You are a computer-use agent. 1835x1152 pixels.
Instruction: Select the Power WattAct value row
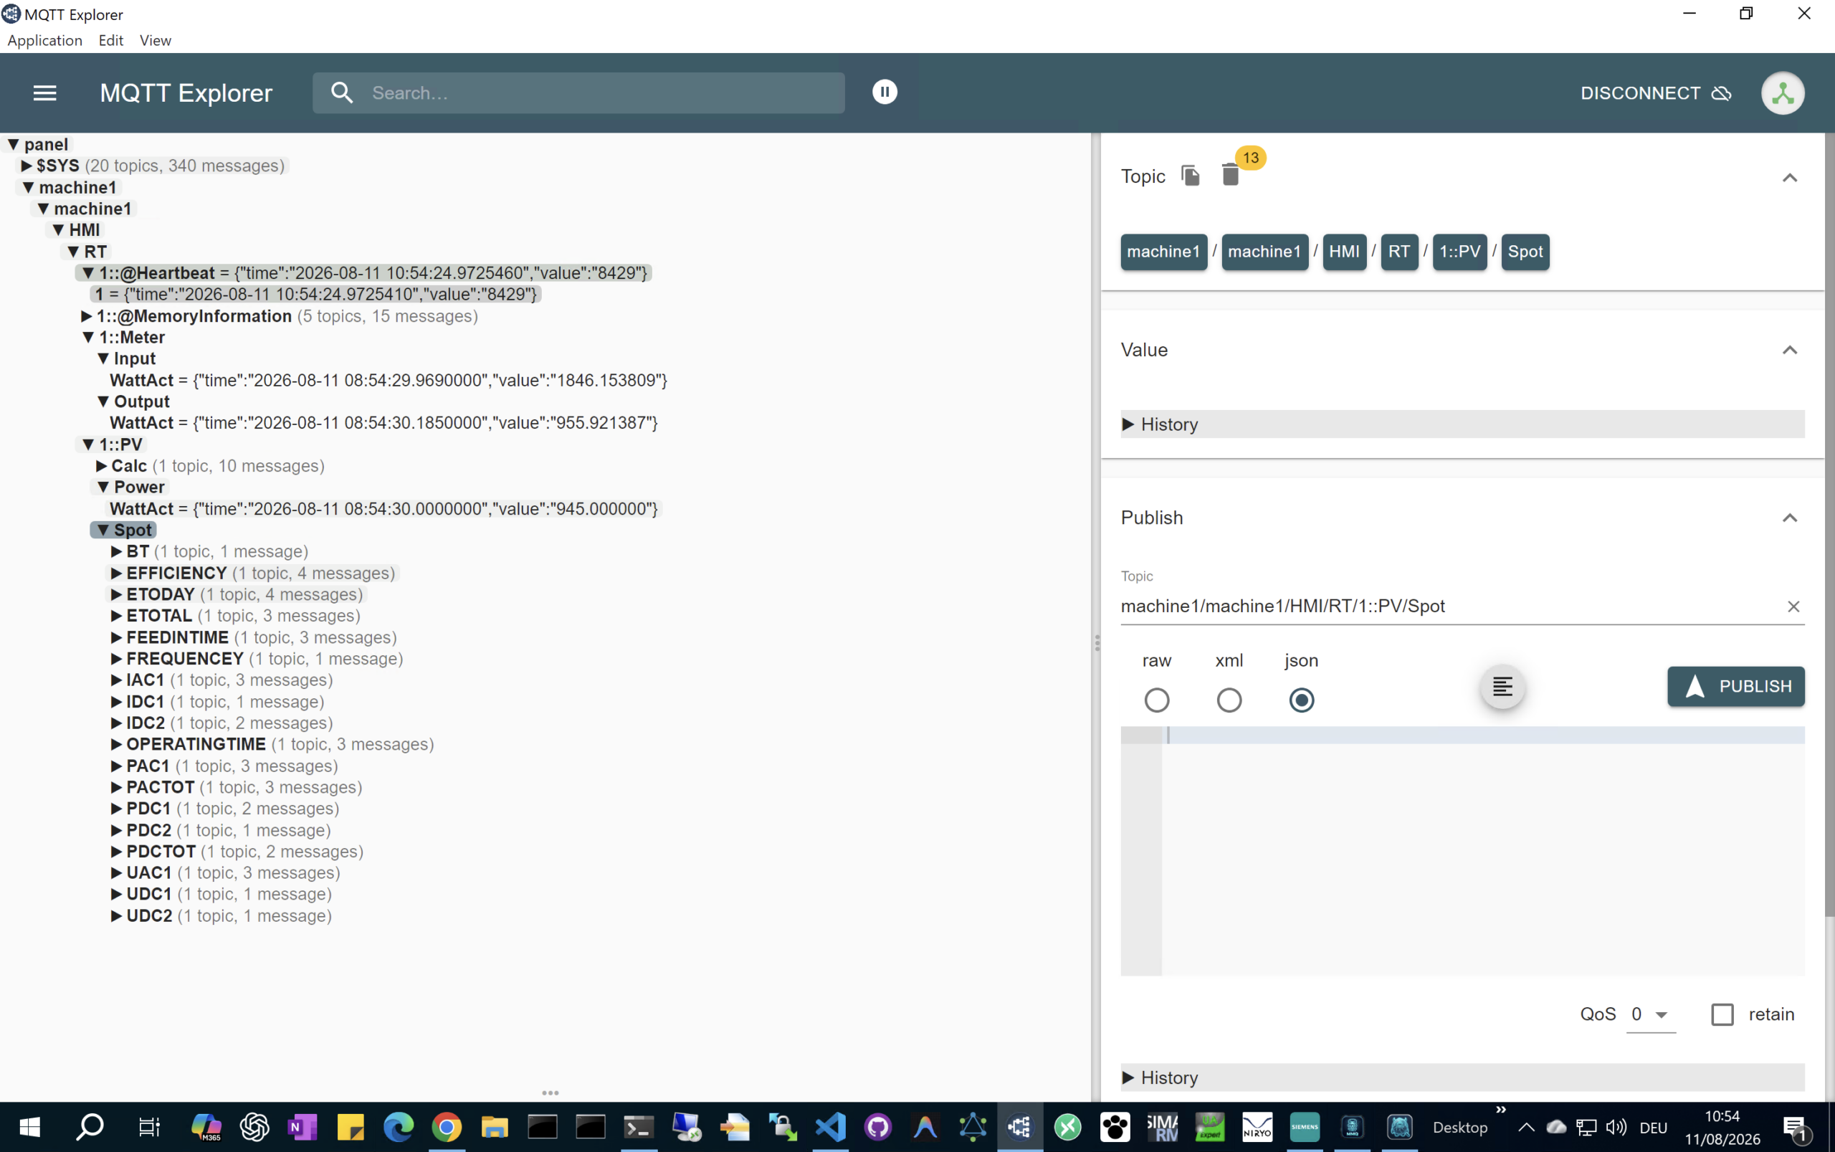click(x=384, y=508)
